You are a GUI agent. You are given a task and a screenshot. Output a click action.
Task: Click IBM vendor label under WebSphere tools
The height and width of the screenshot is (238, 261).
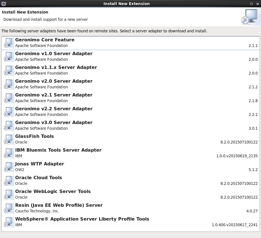(x=19, y=225)
